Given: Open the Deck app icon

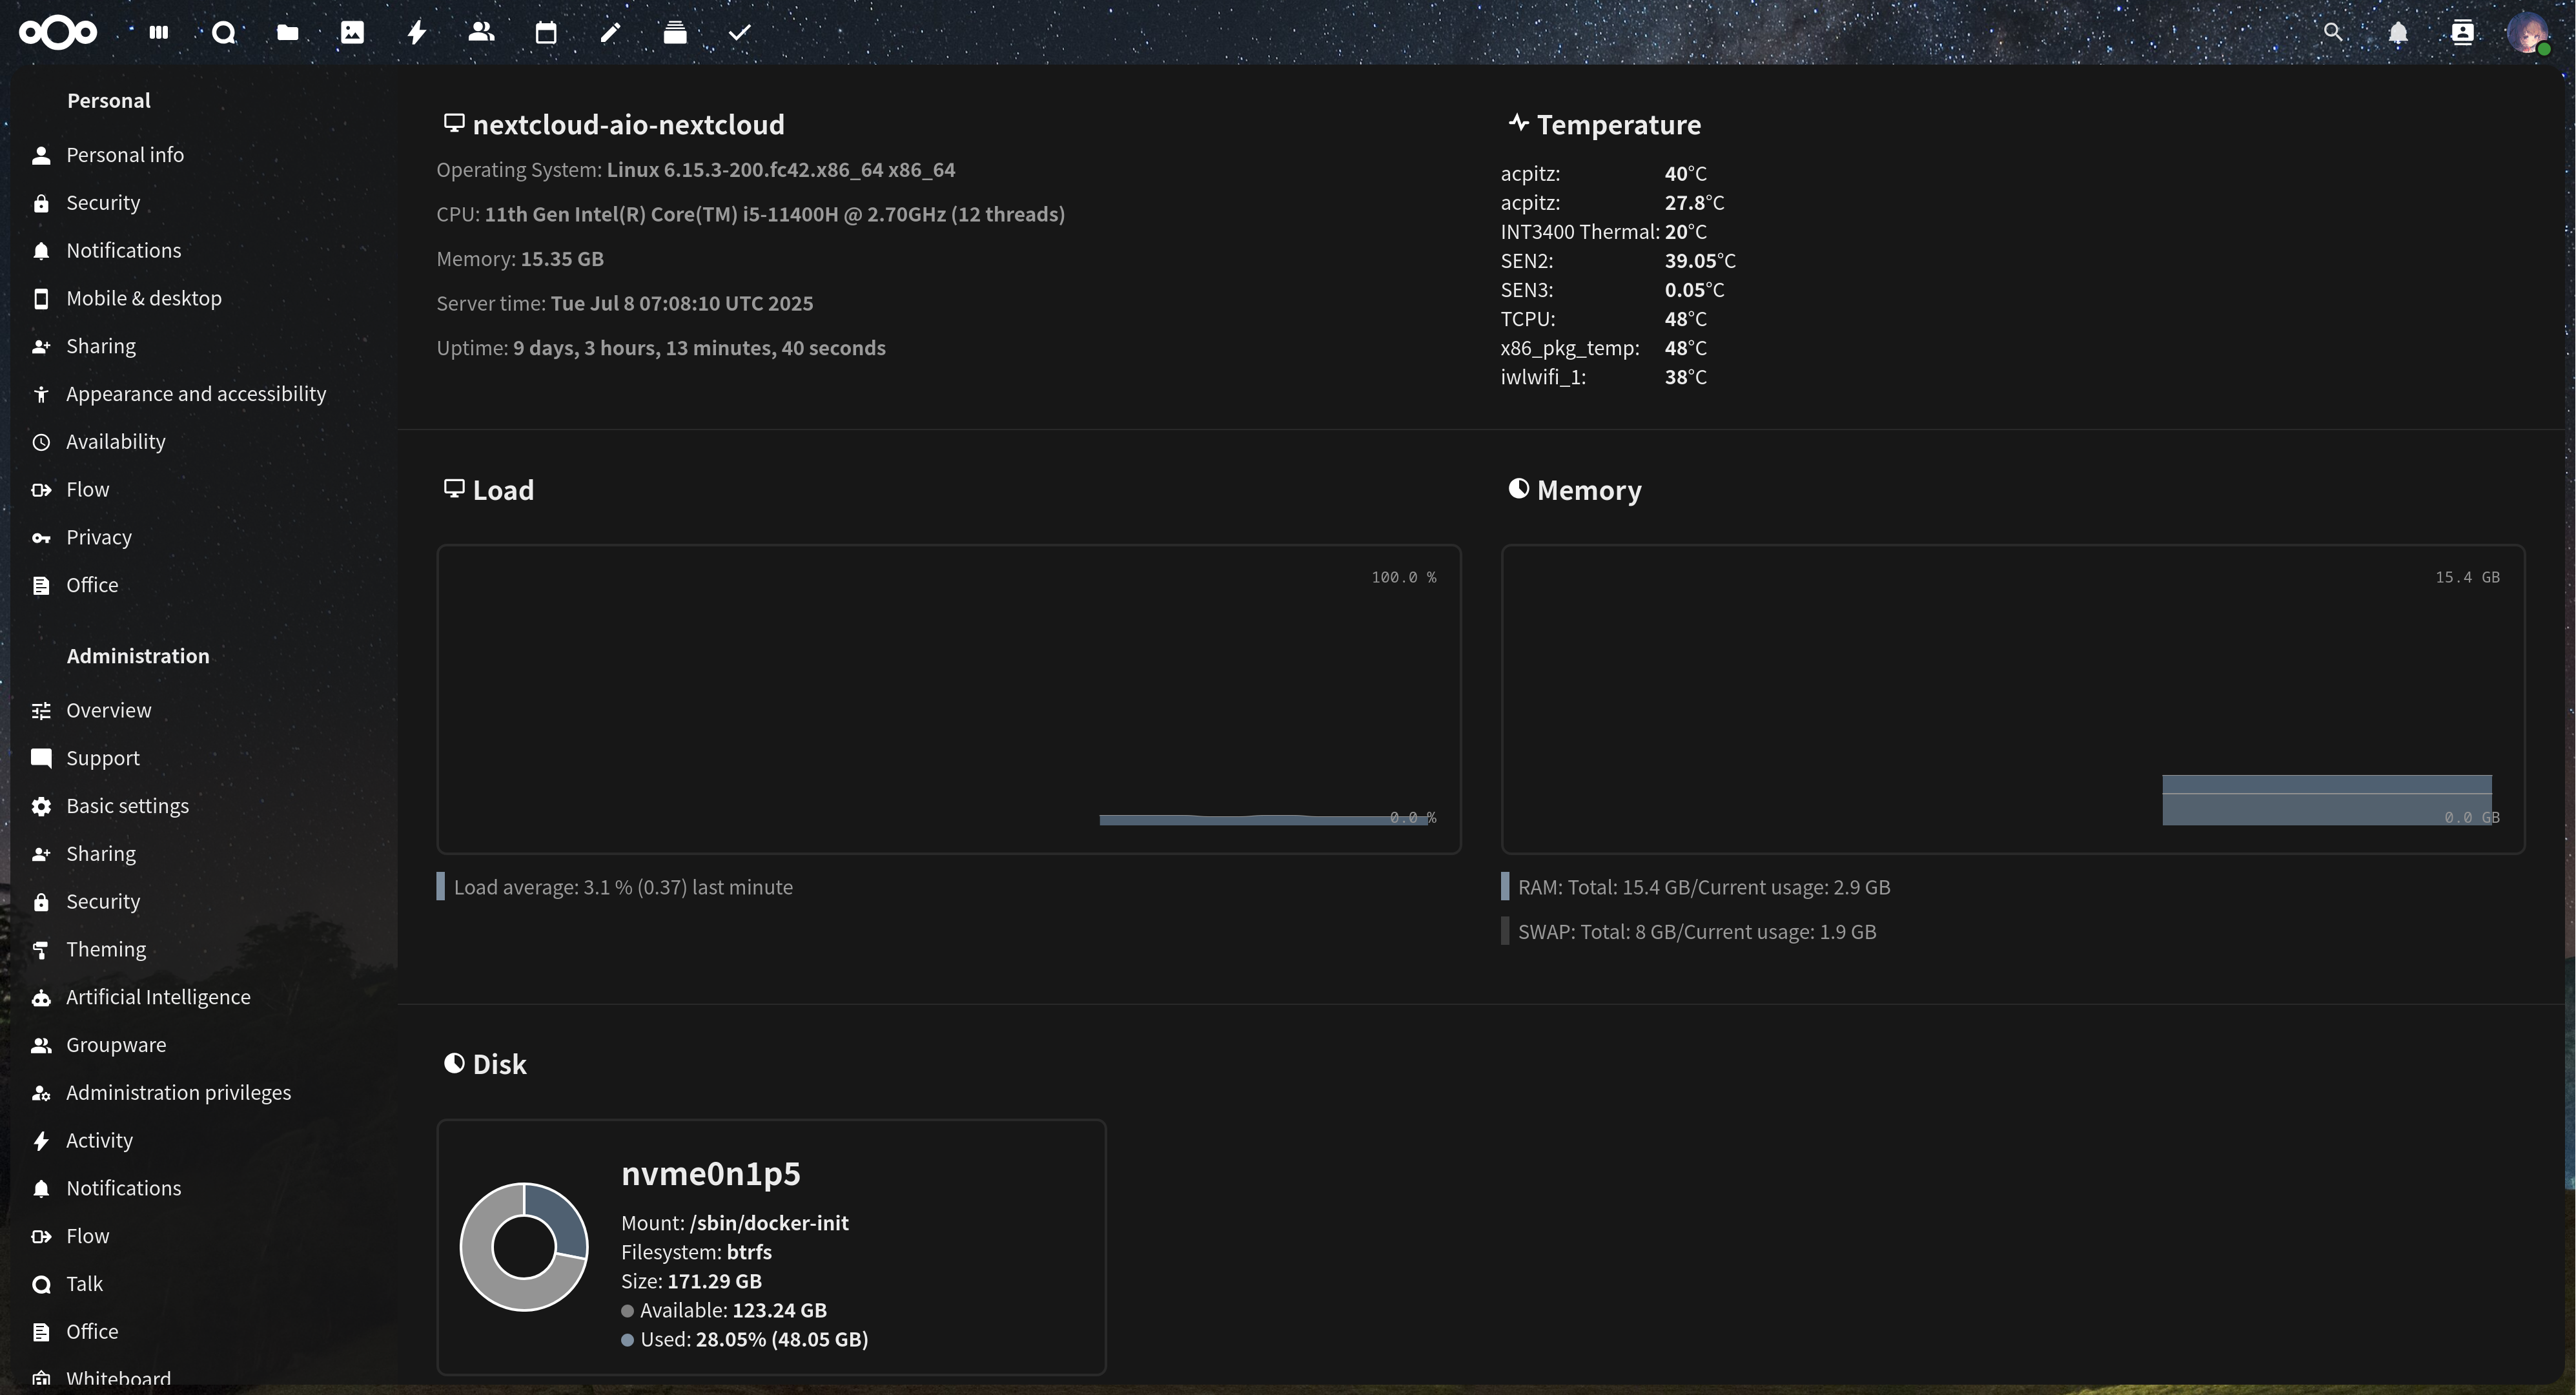Looking at the screenshot, I should (675, 33).
